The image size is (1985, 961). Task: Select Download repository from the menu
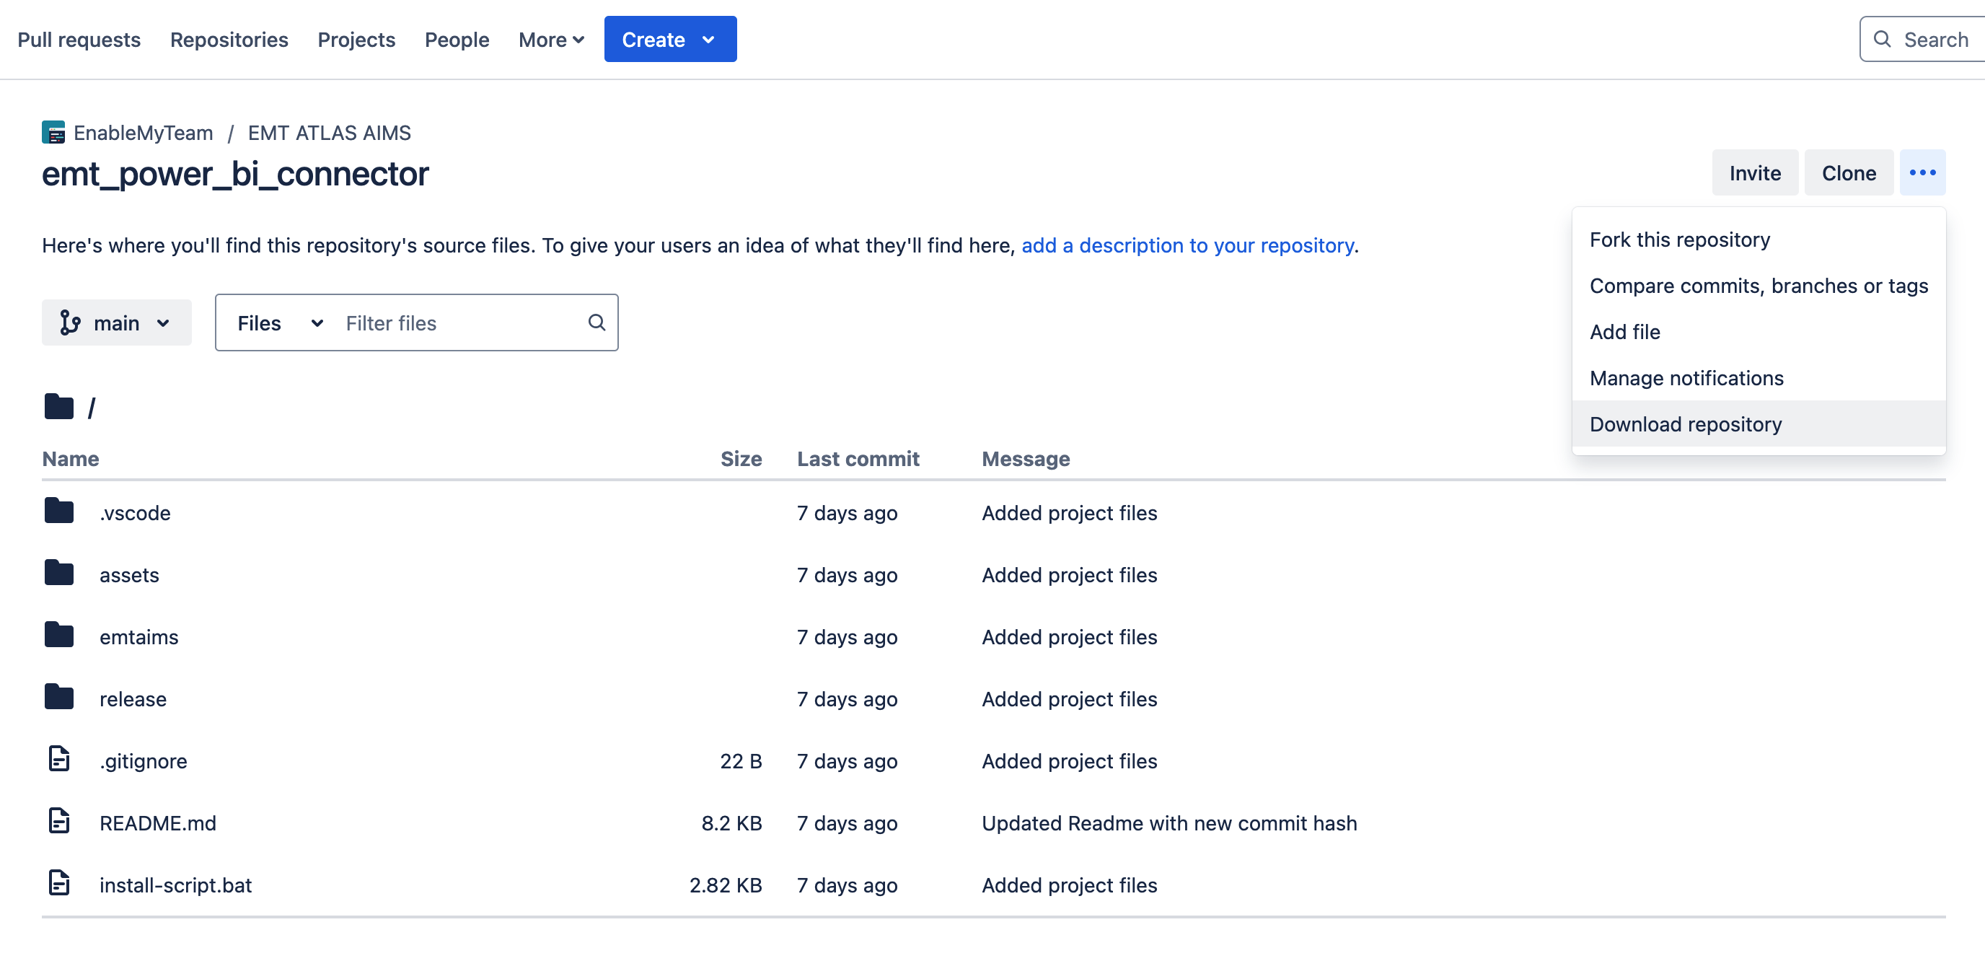click(x=1685, y=424)
